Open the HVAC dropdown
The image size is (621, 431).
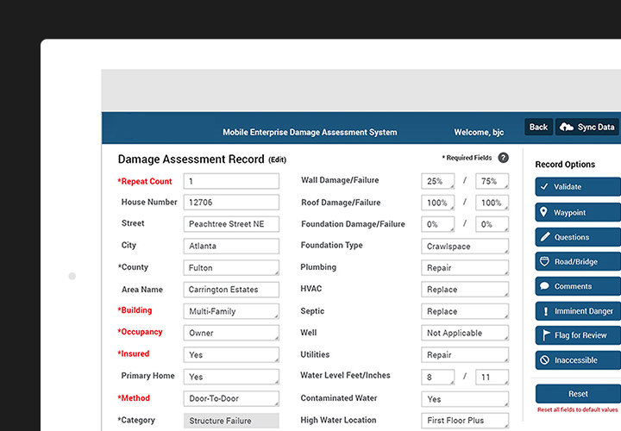(465, 290)
